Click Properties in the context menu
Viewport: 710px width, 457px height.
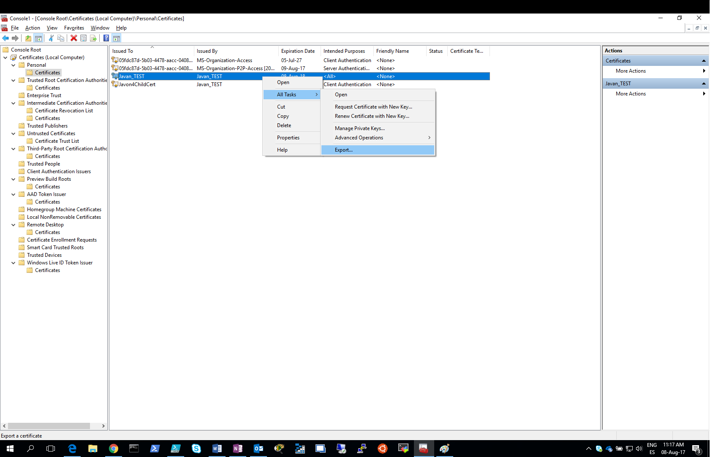pyautogui.click(x=288, y=138)
